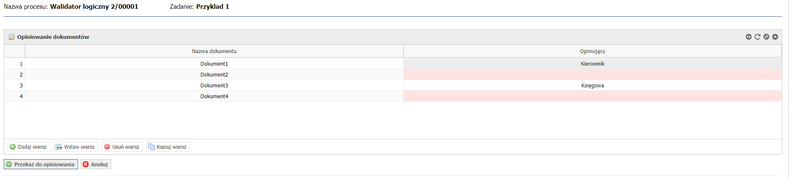Viewport: 789px width, 178px height.
Task: Click Wstaw wiersz to insert a row
Action: pos(76,147)
